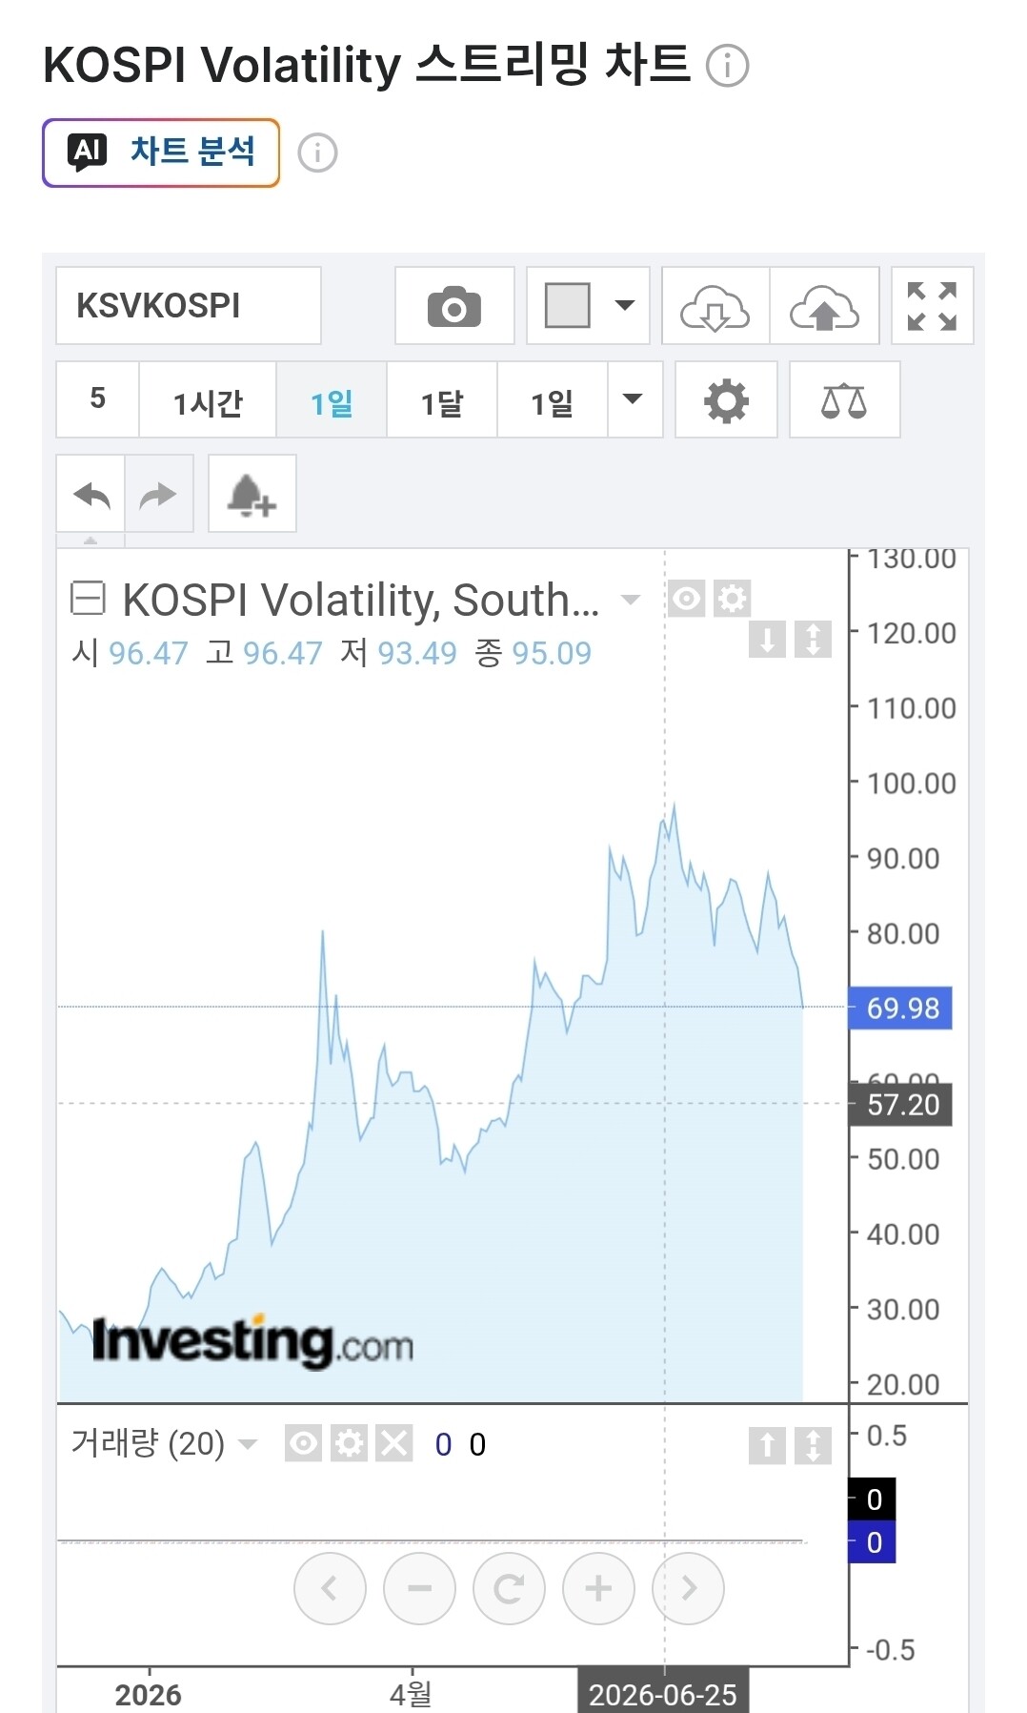Zoom in chart with plus button
Viewport: 1027px width, 1713px height.
click(x=598, y=1588)
